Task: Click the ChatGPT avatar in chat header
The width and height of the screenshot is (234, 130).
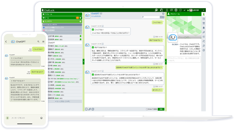Action: point(88,15)
